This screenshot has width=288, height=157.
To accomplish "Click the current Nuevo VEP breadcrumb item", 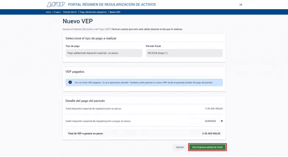I will pos(115,12).
